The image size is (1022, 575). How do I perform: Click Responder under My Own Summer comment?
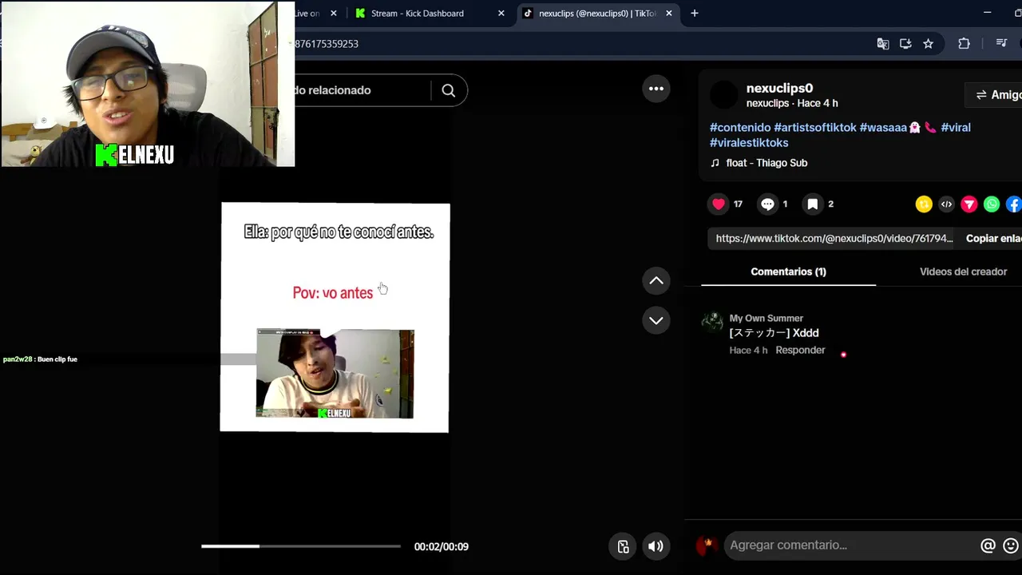coord(800,351)
